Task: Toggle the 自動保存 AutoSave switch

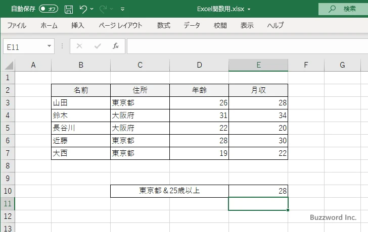Action: (x=49, y=9)
